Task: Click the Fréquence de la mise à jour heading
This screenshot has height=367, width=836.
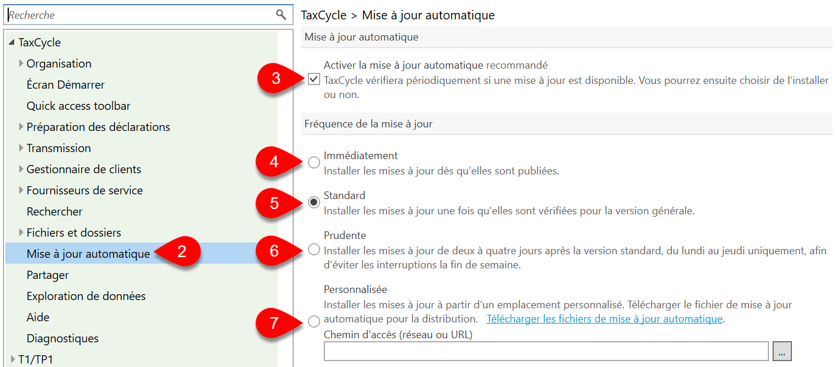Action: pyautogui.click(x=368, y=124)
